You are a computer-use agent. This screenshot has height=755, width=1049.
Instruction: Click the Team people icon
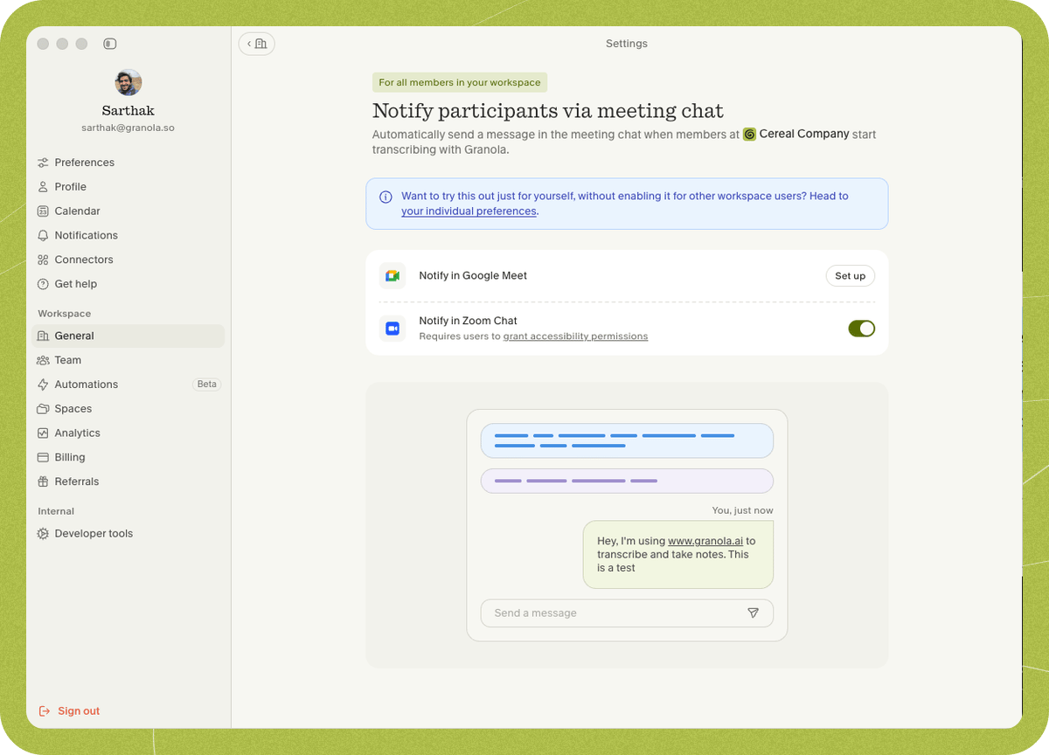click(43, 360)
